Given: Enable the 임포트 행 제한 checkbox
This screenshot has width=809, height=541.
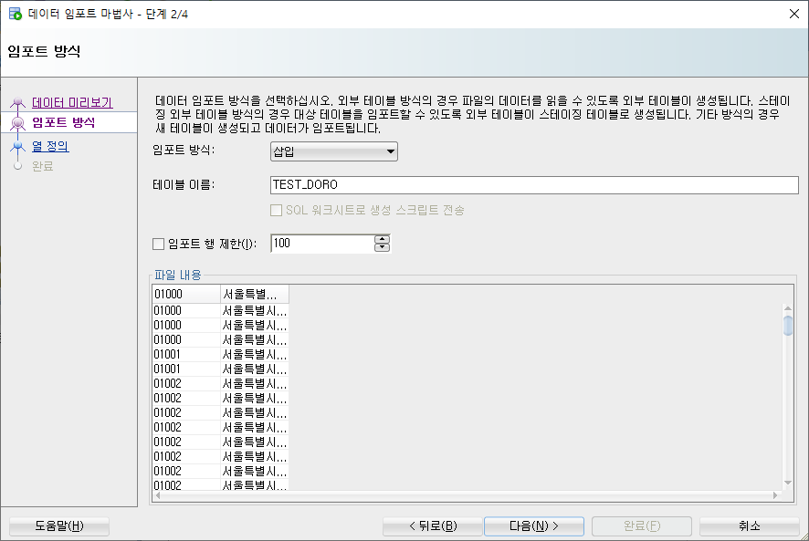Looking at the screenshot, I should coord(158,244).
